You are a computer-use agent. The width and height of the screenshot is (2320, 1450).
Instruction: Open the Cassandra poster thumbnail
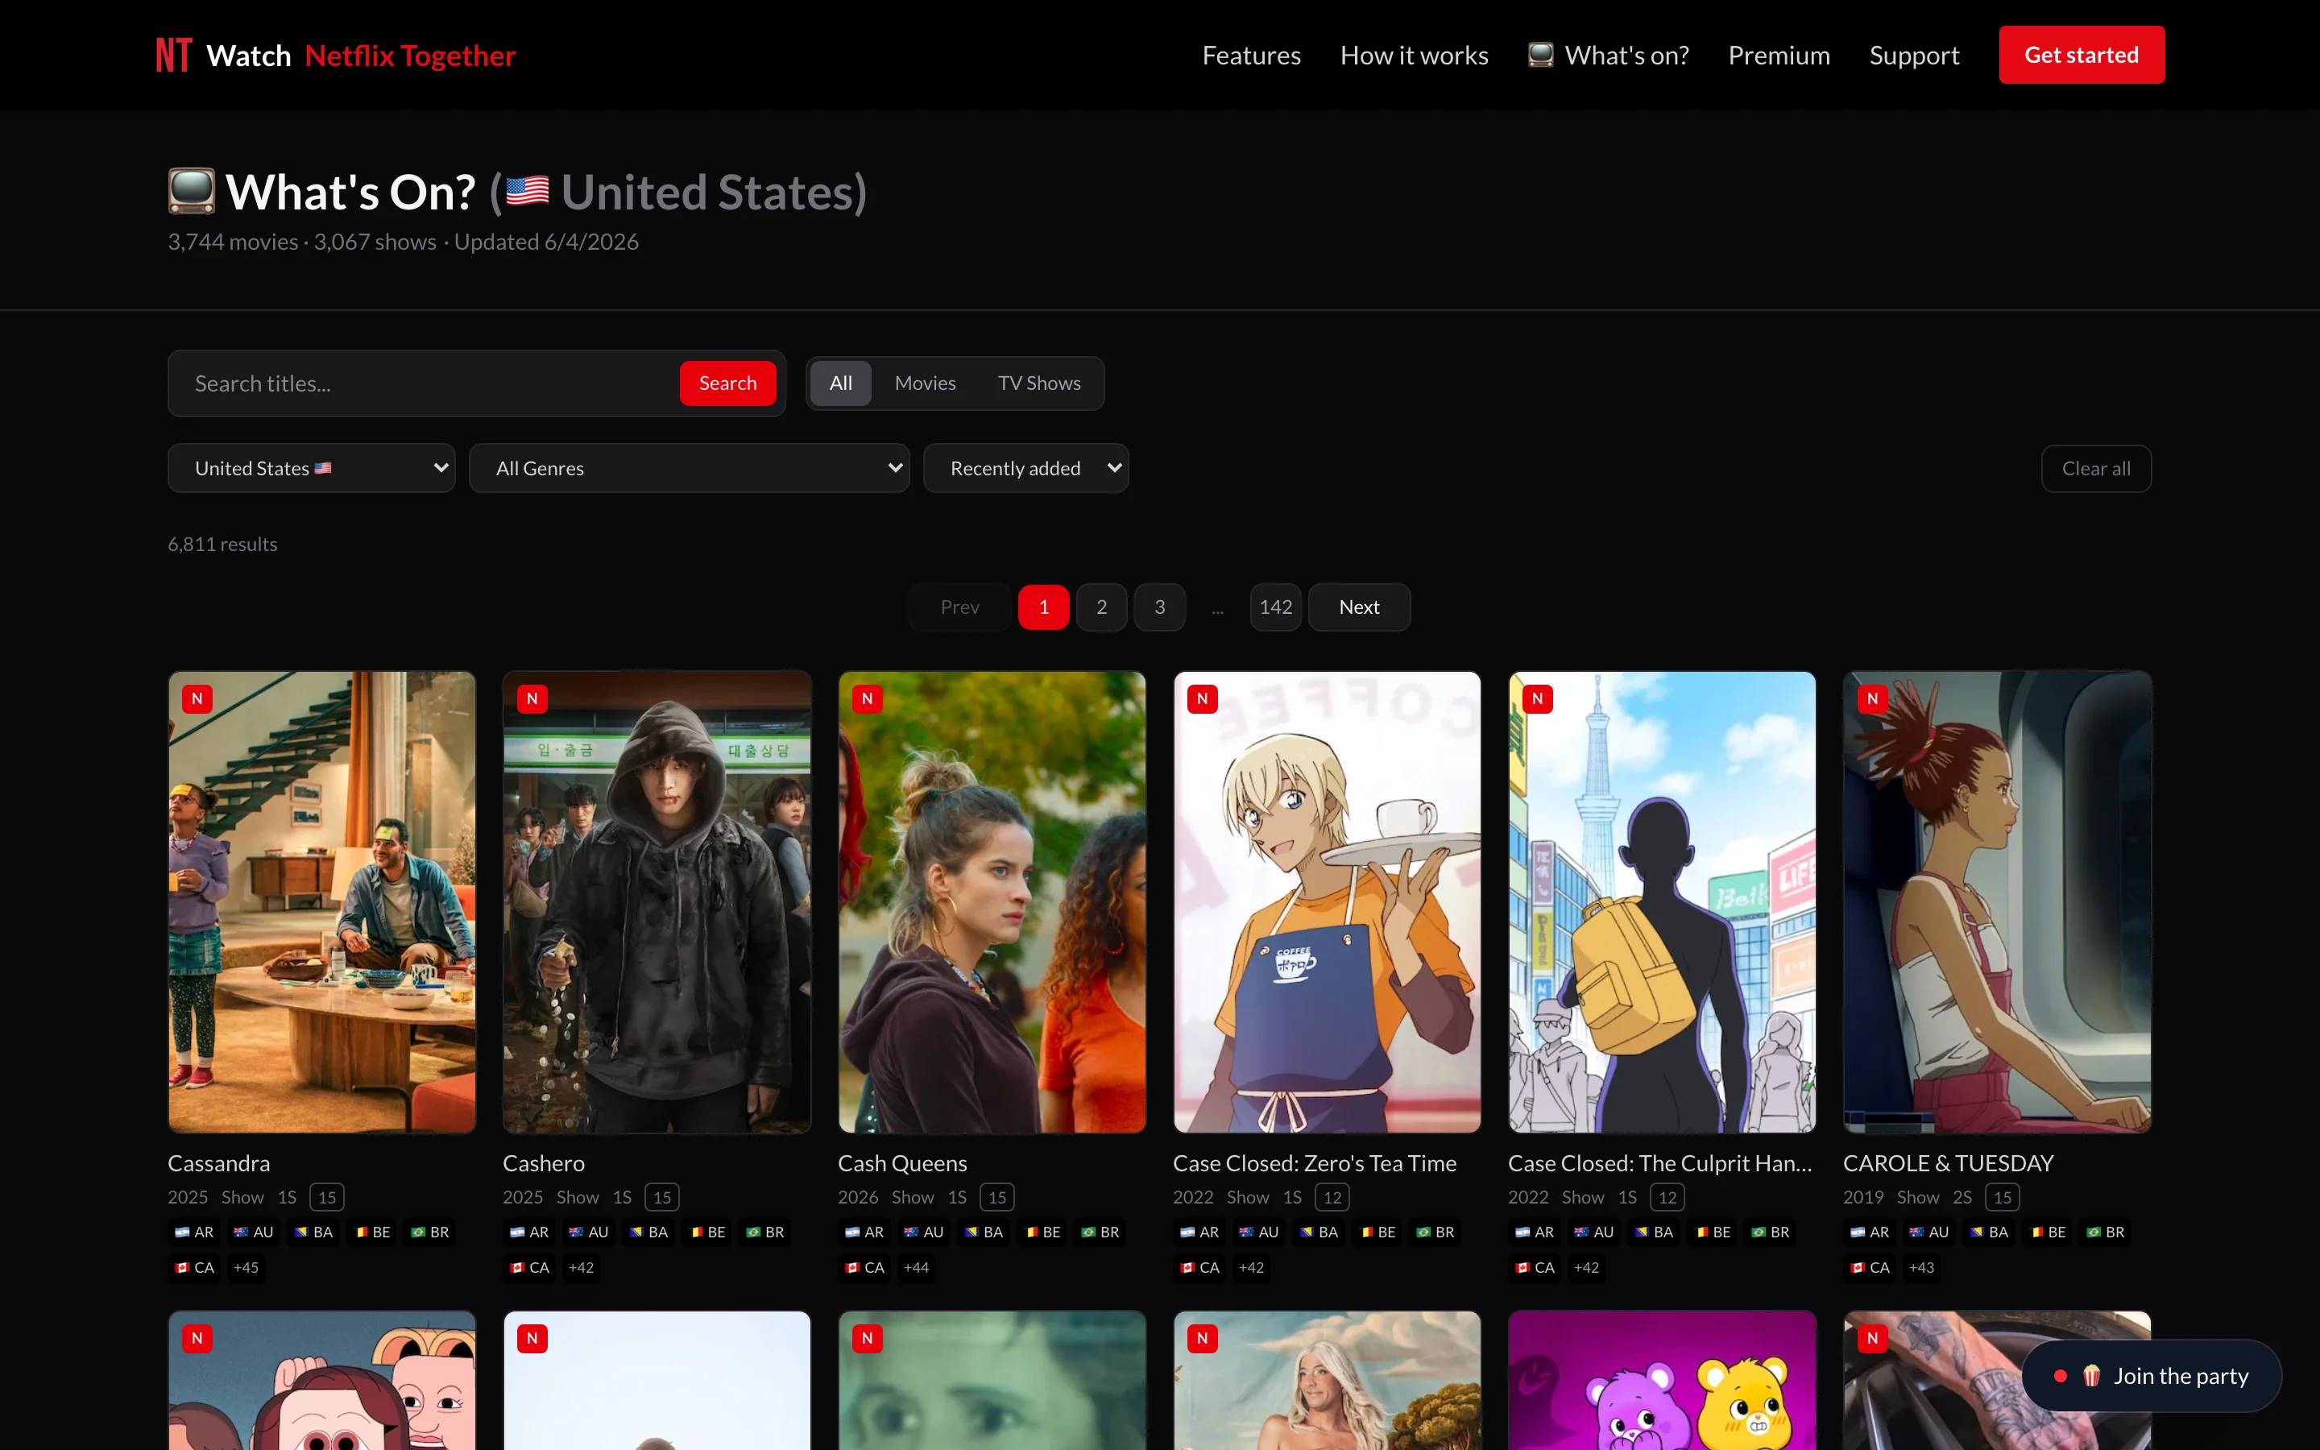322,902
